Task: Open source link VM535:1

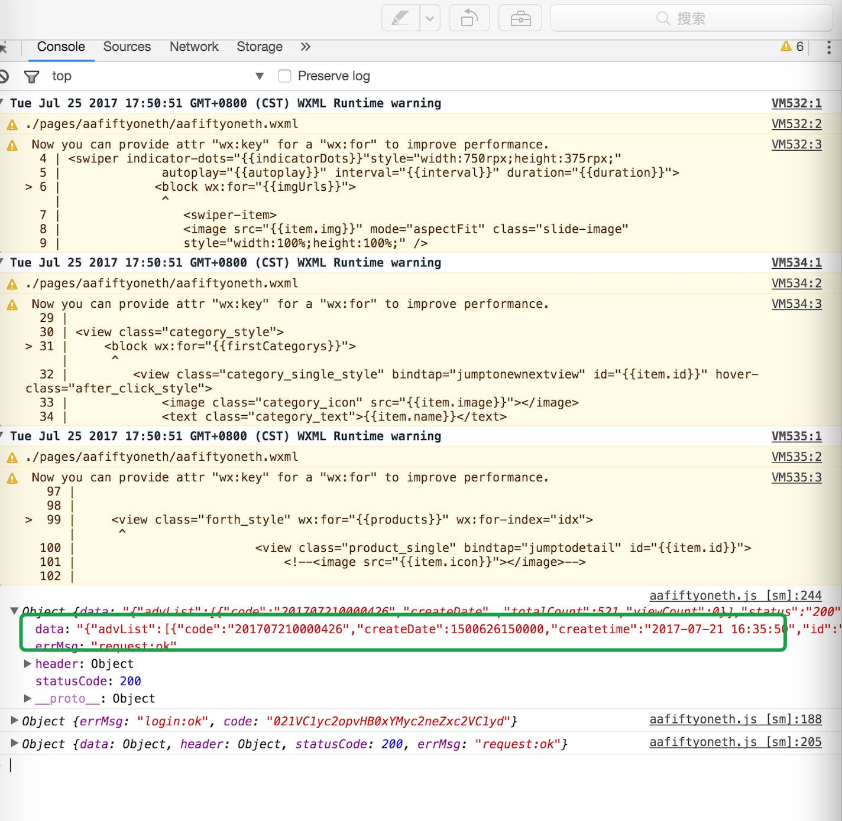Action: coord(796,436)
